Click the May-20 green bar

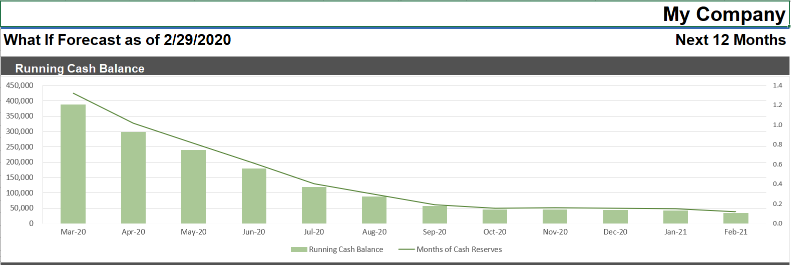(x=193, y=186)
